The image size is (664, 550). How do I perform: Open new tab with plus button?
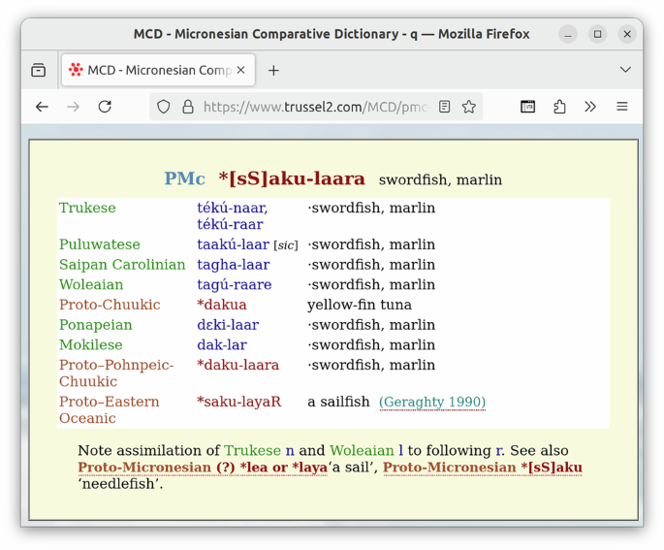273,70
